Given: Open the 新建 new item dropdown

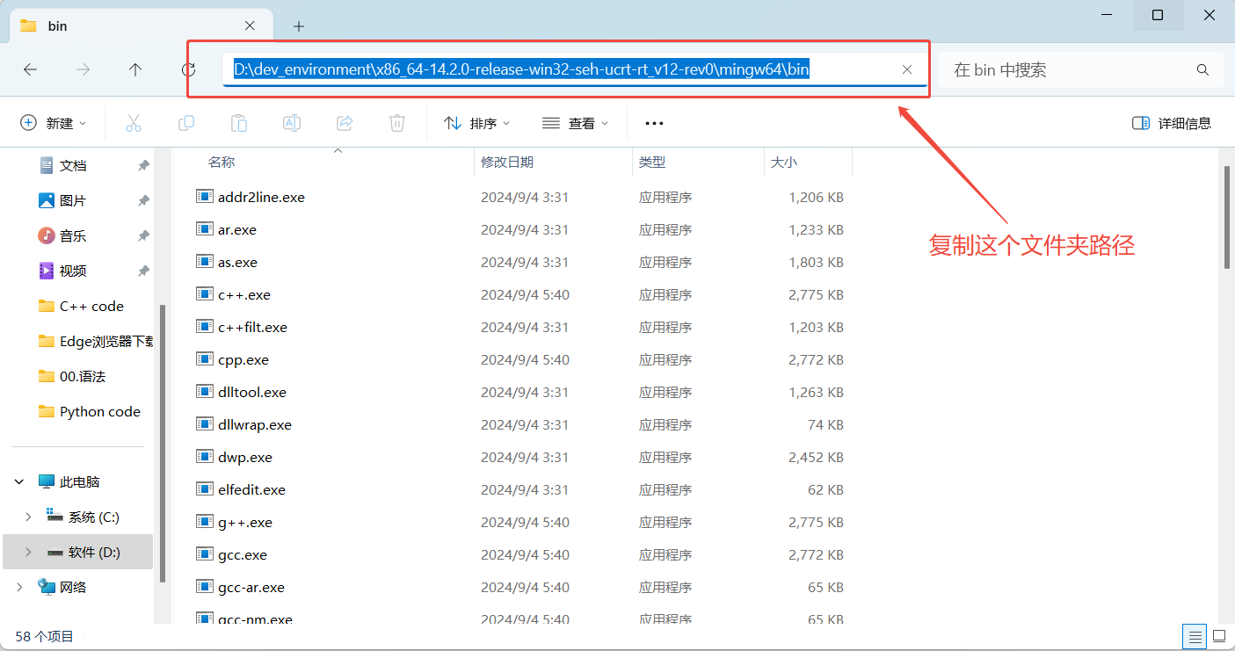Looking at the screenshot, I should (54, 123).
